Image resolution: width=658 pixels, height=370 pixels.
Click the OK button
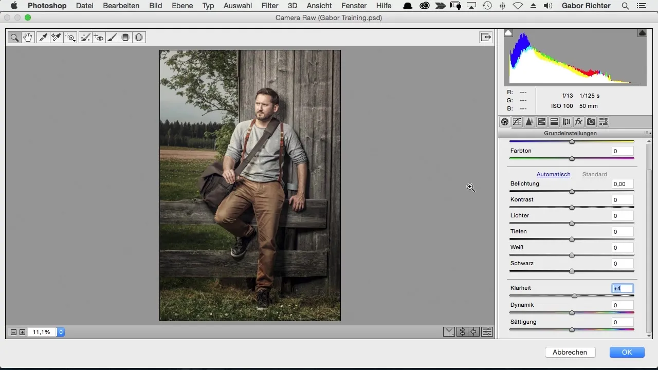coord(627,352)
